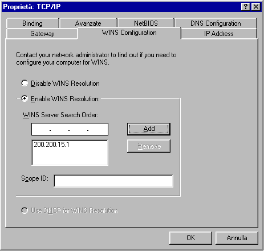Click the Add button

coord(149,129)
